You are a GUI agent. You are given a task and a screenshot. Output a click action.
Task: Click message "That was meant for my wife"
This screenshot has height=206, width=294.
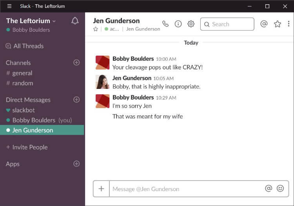point(147,116)
